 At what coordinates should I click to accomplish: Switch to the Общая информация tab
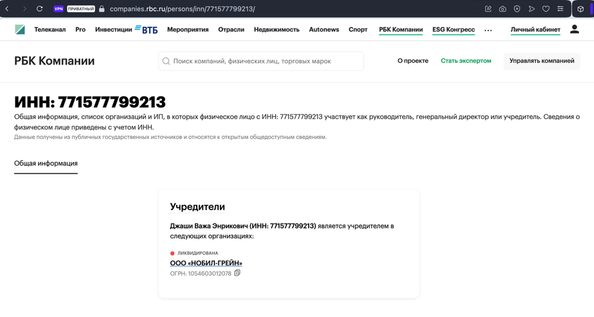tap(46, 163)
